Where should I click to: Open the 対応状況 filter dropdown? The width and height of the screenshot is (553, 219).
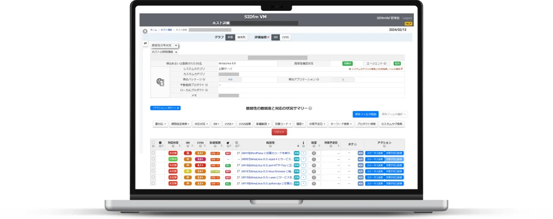[200, 124]
